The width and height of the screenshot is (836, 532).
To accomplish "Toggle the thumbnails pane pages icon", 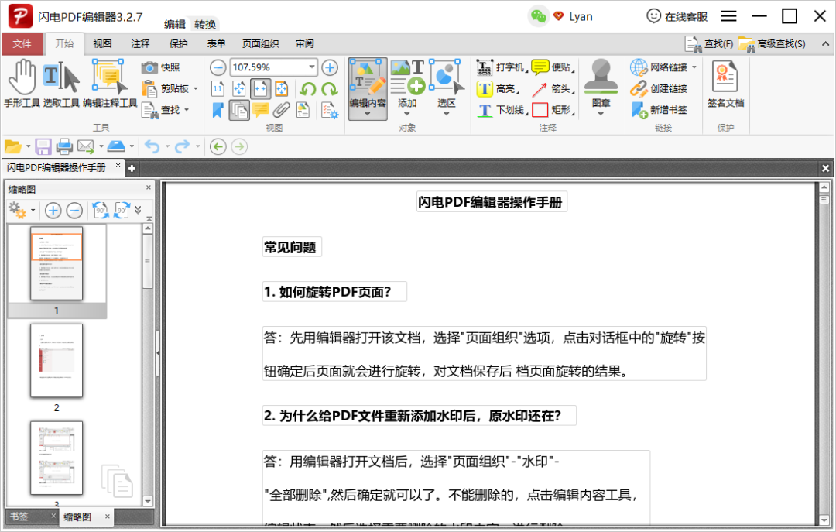I will tap(239, 111).
